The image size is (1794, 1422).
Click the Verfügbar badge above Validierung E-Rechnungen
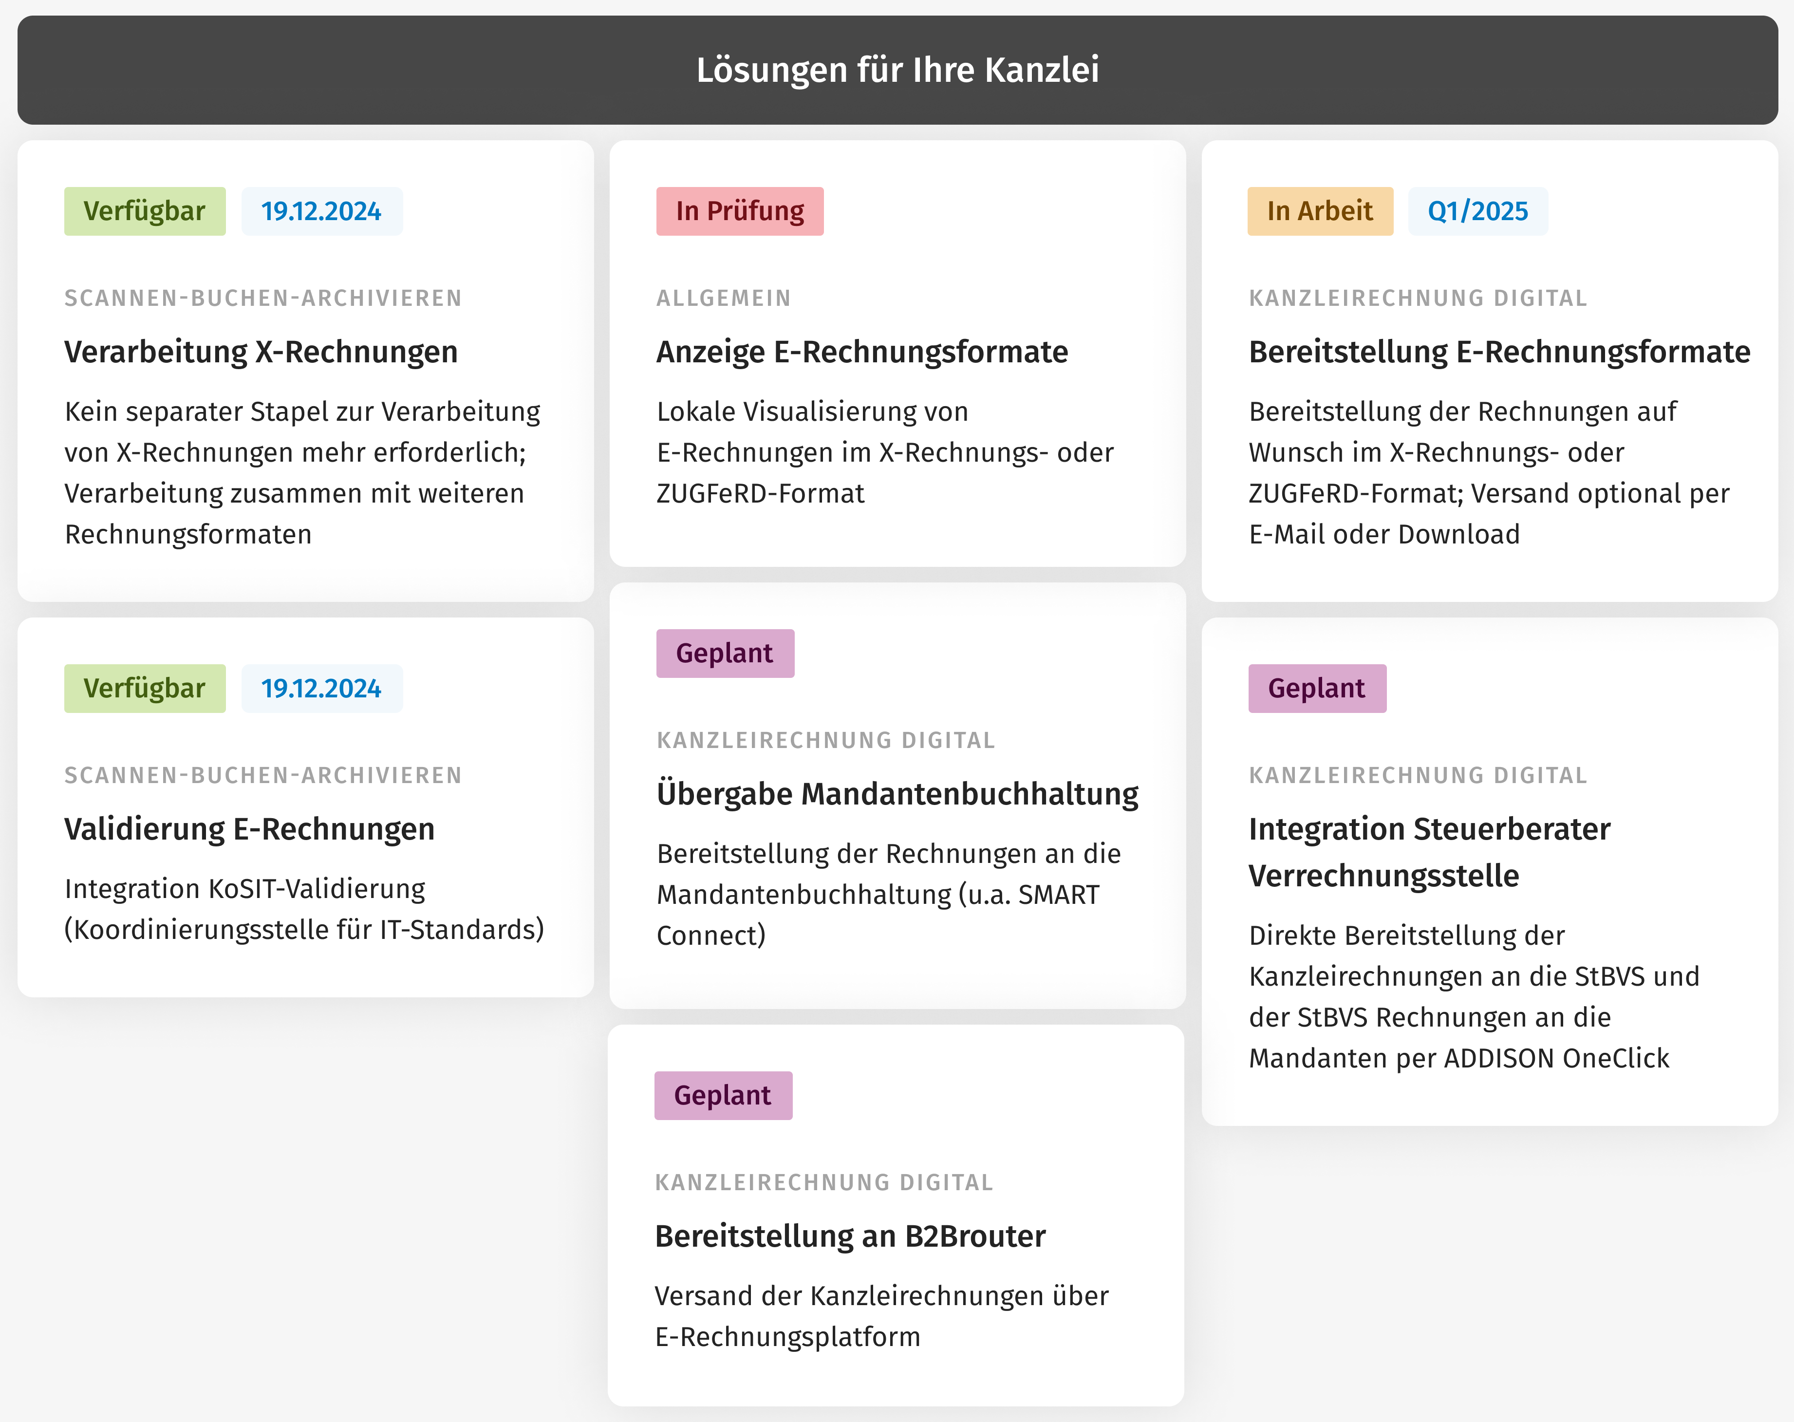tap(145, 688)
